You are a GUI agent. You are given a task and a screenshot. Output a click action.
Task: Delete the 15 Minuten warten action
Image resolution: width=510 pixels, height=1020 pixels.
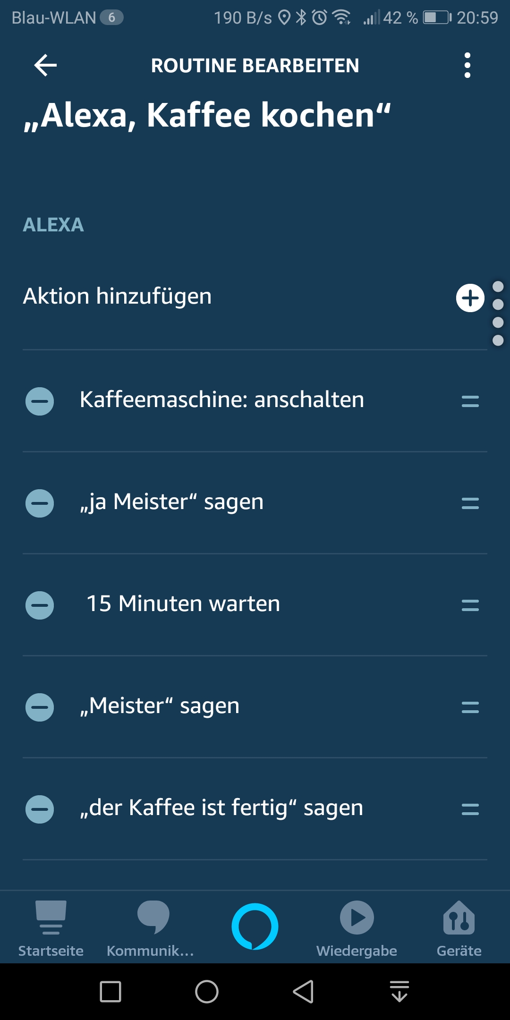pos(40,605)
